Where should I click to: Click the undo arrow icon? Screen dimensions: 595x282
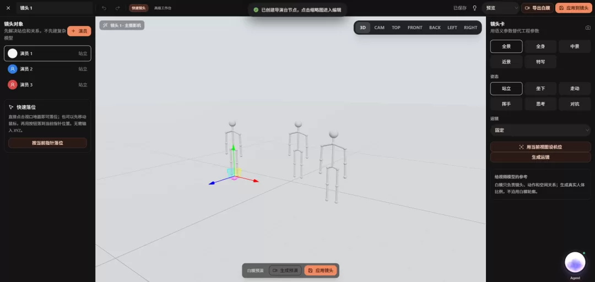[104, 8]
